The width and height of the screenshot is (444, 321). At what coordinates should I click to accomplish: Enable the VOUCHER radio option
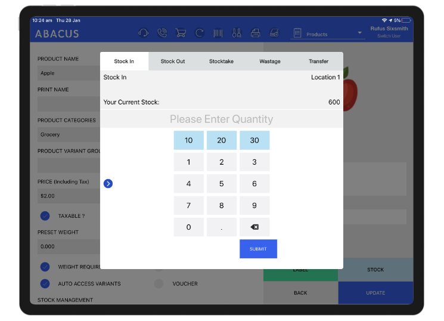click(x=159, y=283)
